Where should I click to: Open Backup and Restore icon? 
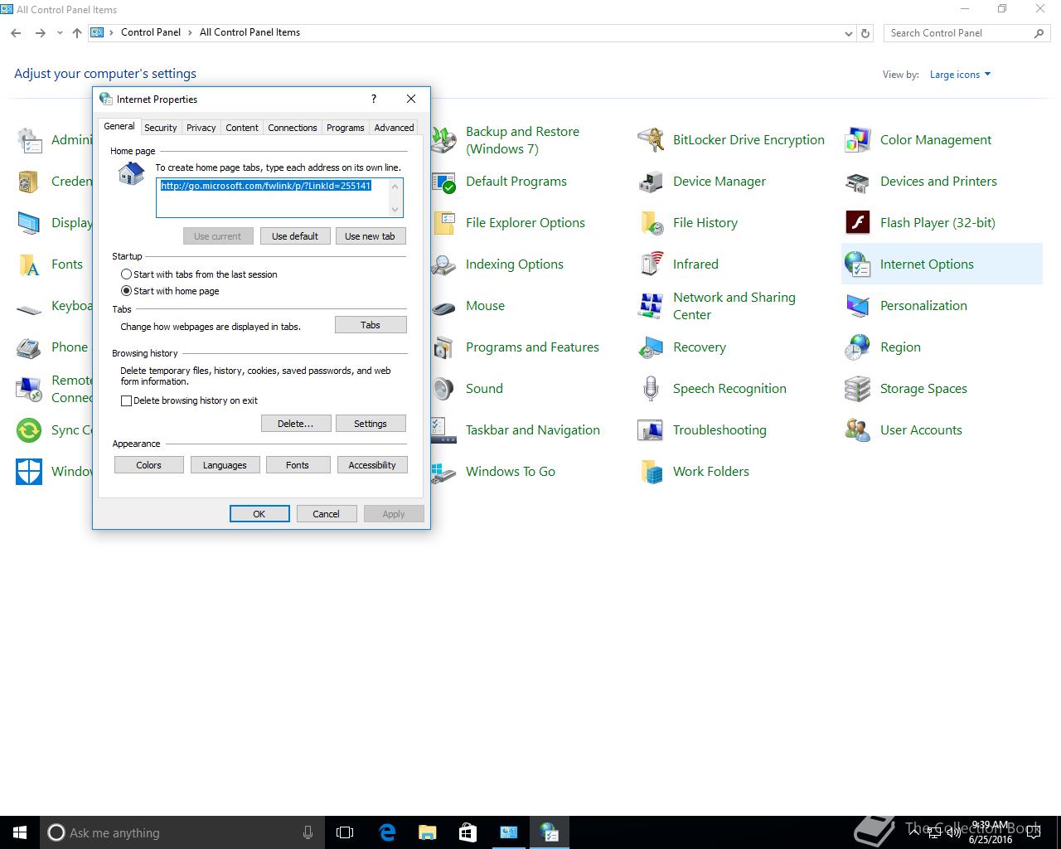coord(443,140)
